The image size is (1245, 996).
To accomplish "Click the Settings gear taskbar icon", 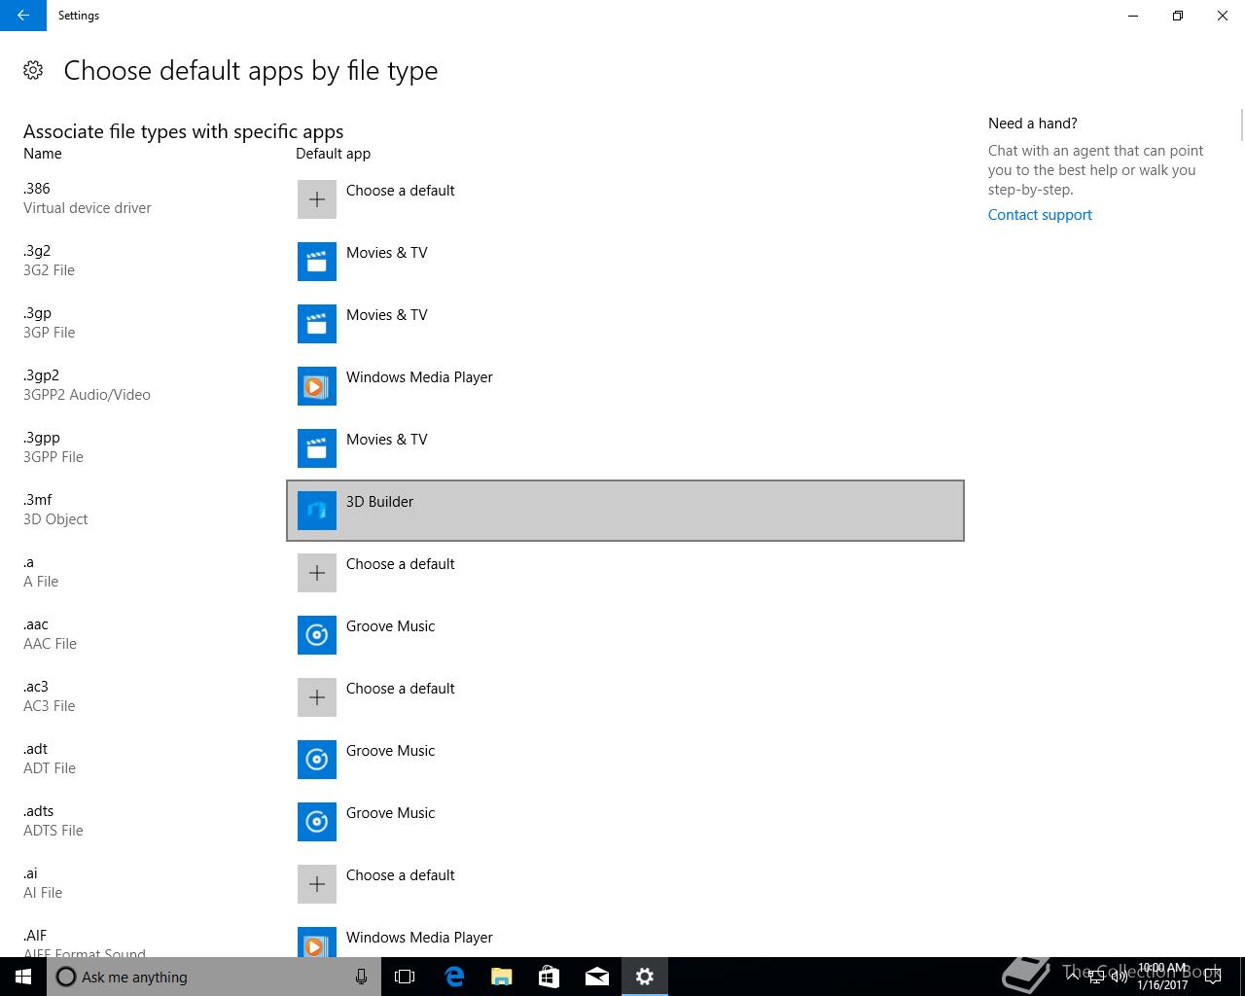I will [644, 977].
